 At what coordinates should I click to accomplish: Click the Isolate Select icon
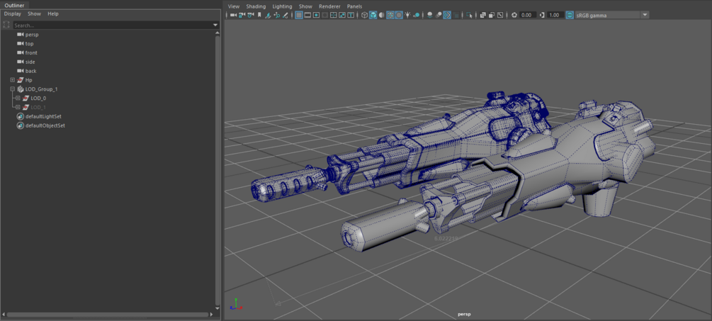pos(469,15)
